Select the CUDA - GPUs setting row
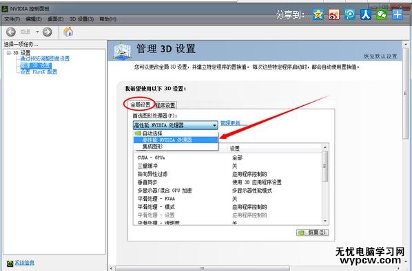 pyautogui.click(x=227, y=158)
